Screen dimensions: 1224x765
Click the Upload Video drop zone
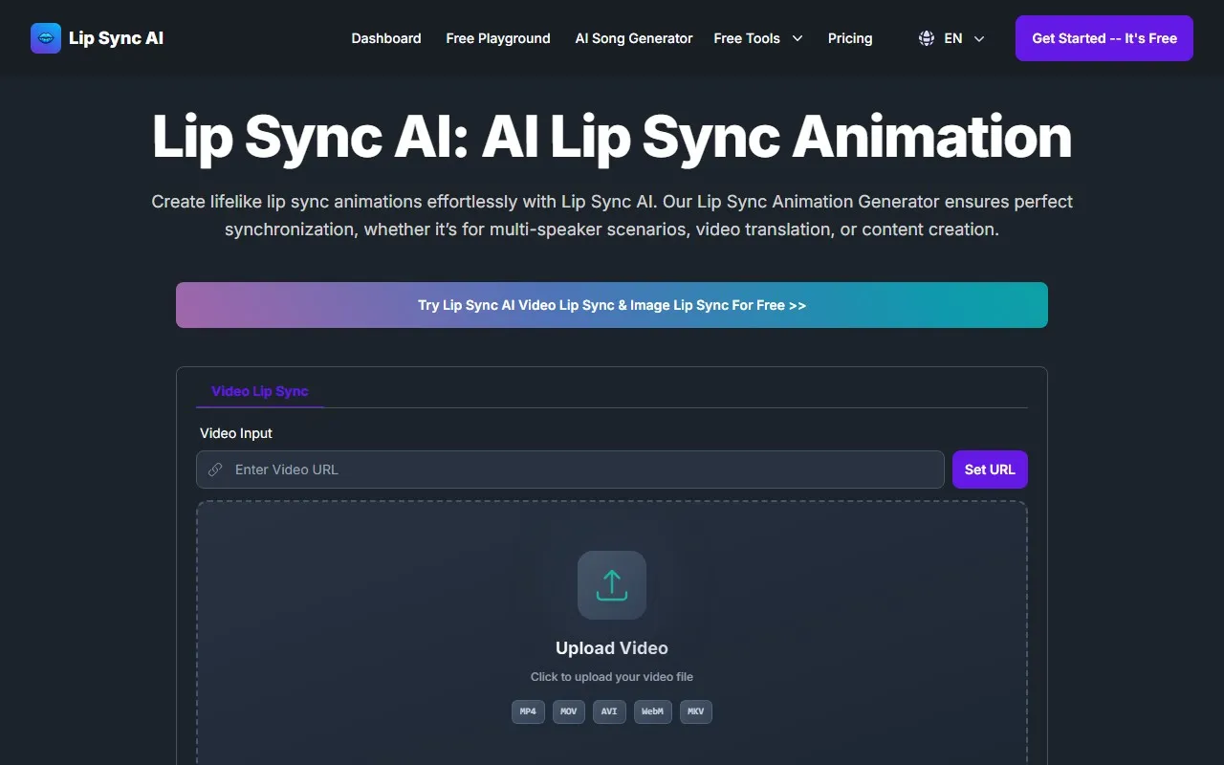pyautogui.click(x=611, y=648)
